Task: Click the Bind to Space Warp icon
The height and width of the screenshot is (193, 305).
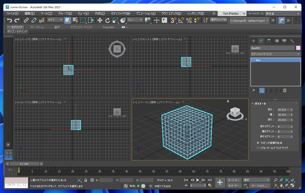Action: point(42,20)
